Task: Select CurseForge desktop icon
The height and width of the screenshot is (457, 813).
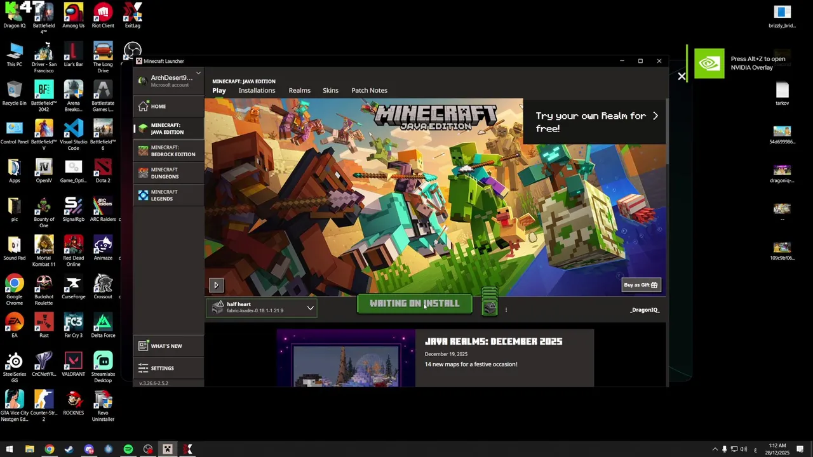Action: [x=73, y=286]
